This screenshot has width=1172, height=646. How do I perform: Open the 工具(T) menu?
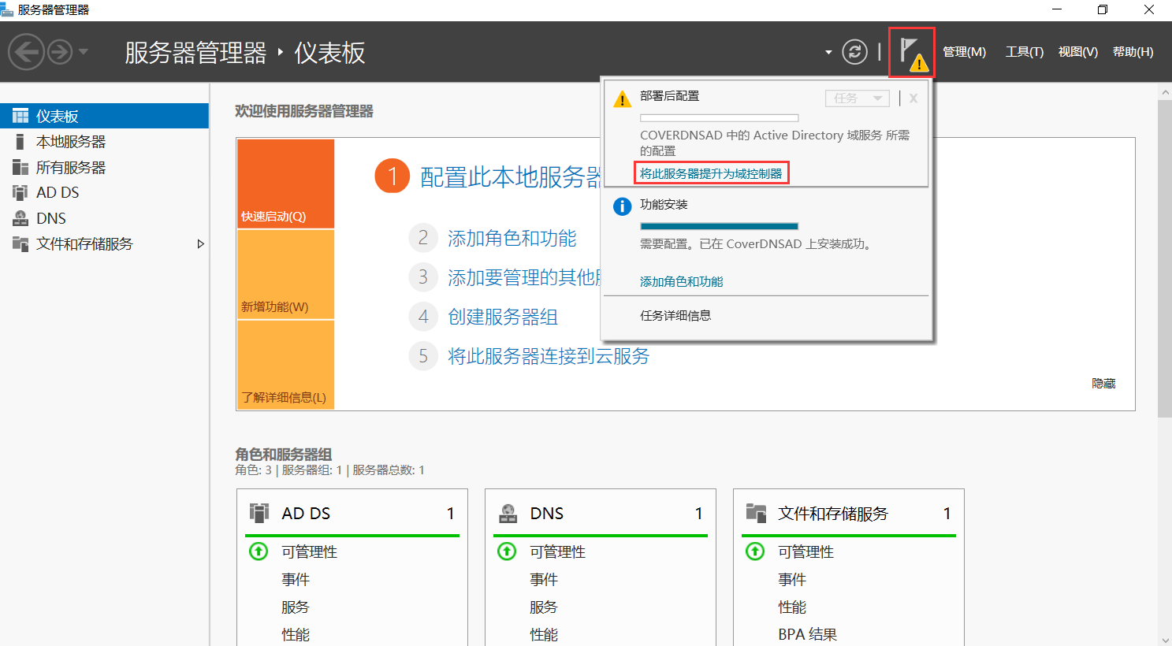1024,52
